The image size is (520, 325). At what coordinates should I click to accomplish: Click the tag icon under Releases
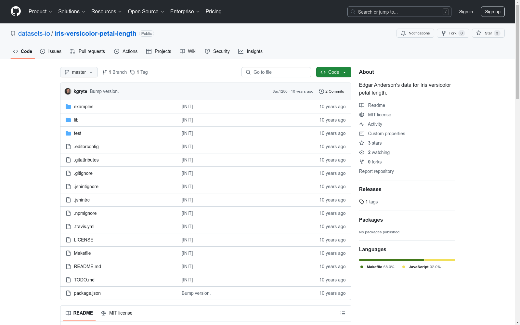pyautogui.click(x=362, y=202)
